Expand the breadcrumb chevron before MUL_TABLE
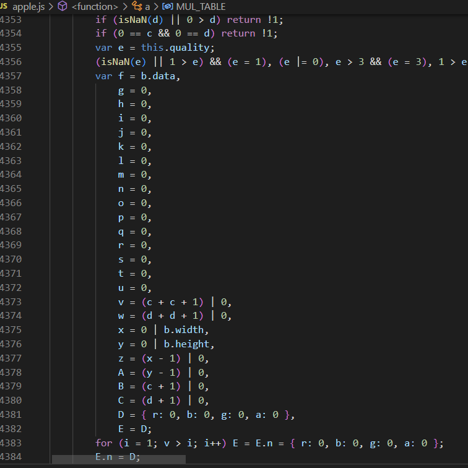 point(156,7)
